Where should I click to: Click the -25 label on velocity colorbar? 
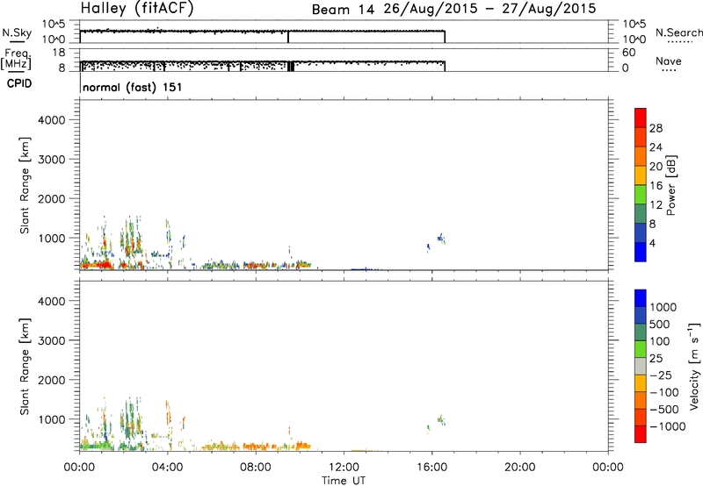pyautogui.click(x=661, y=375)
